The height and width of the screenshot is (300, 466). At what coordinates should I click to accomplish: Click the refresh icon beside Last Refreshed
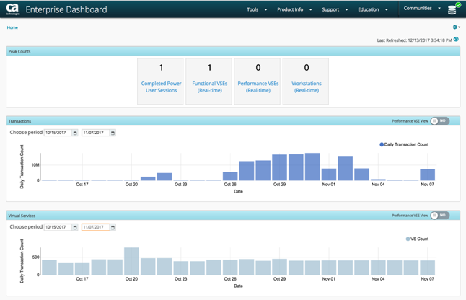tap(456, 40)
